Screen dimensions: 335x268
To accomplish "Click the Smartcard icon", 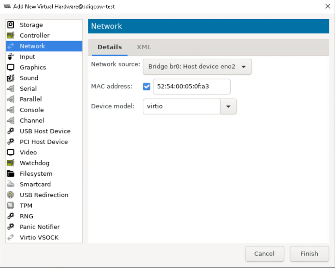I will 11,184.
